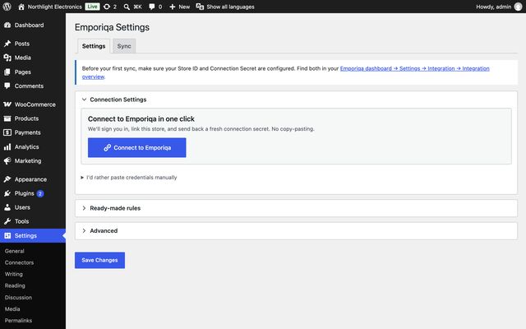Image resolution: width=526 pixels, height=329 pixels.
Task: Click the Media icon in main sidebar
Action: pos(7,58)
